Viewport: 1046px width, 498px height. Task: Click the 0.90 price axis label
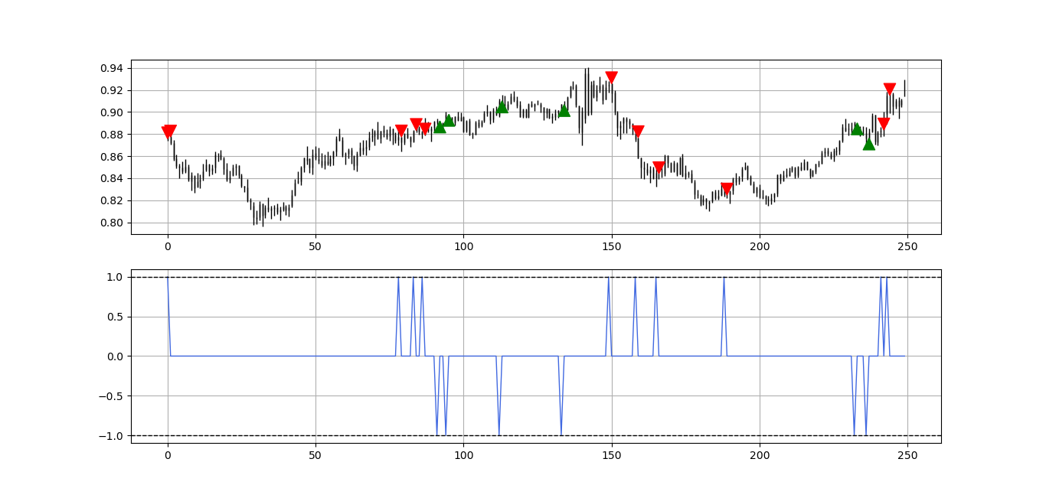click(113, 112)
